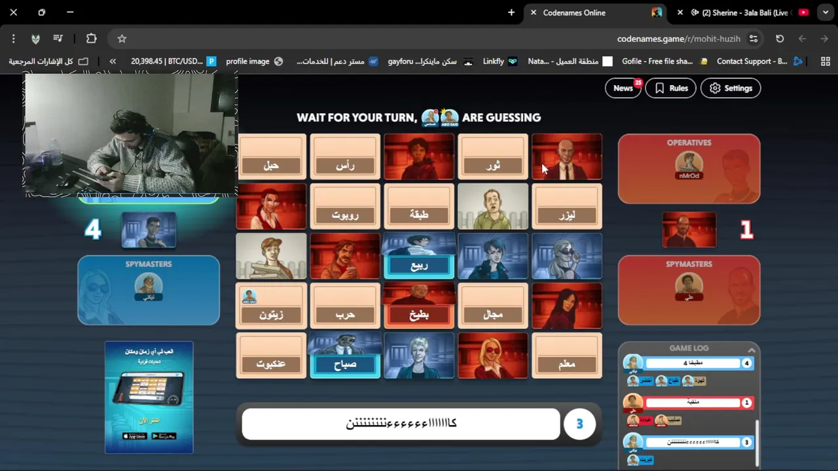Viewport: 838px width, 471px height.
Task: Open the Contact Support bookmark
Action: pyautogui.click(x=759, y=61)
